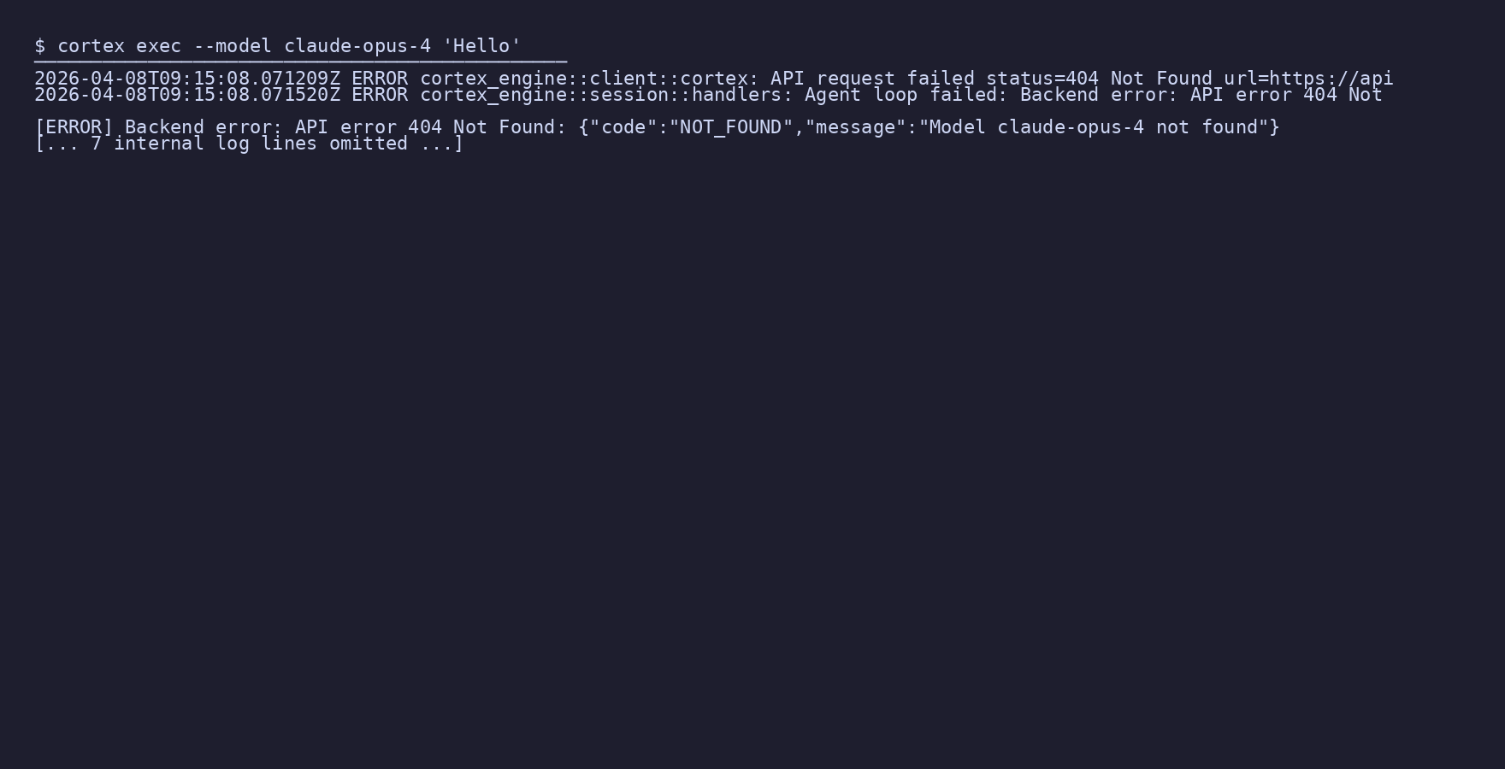The height and width of the screenshot is (769, 1505).
Task: Click the "NOT_FOUND" code value
Action: click(x=731, y=127)
